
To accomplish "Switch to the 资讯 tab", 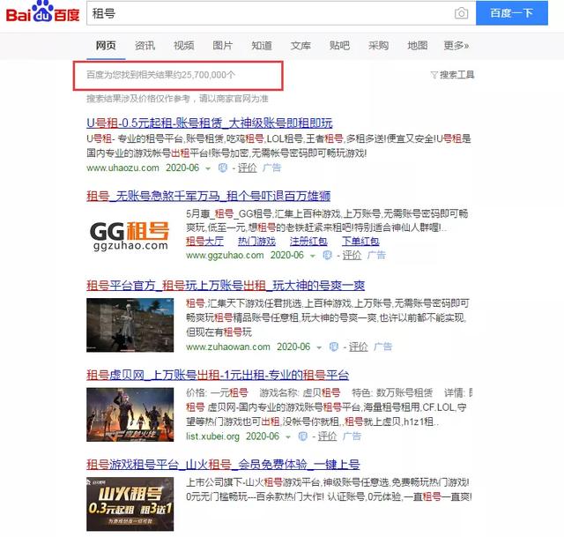I will pos(145,46).
